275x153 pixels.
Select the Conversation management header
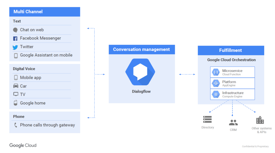tap(142, 49)
